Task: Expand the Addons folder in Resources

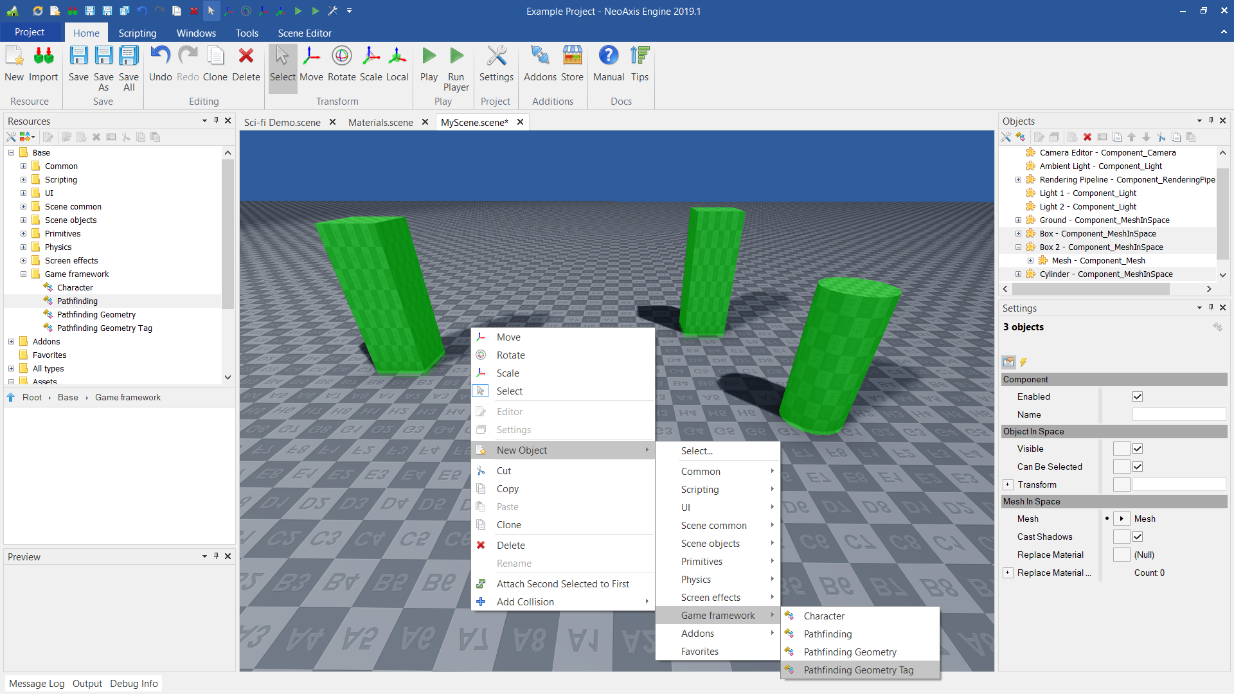Action: pos(11,341)
